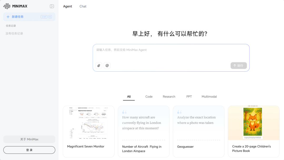Click the 运行 run button
The height and width of the screenshot is (160, 284).
pos(239,66)
